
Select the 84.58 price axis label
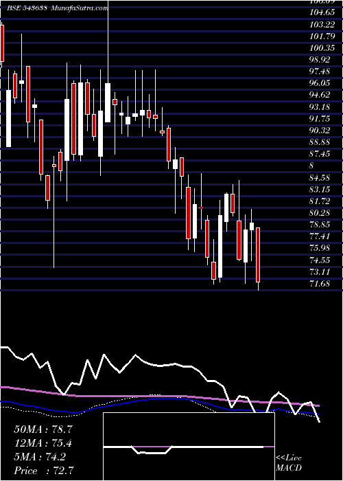coord(320,177)
